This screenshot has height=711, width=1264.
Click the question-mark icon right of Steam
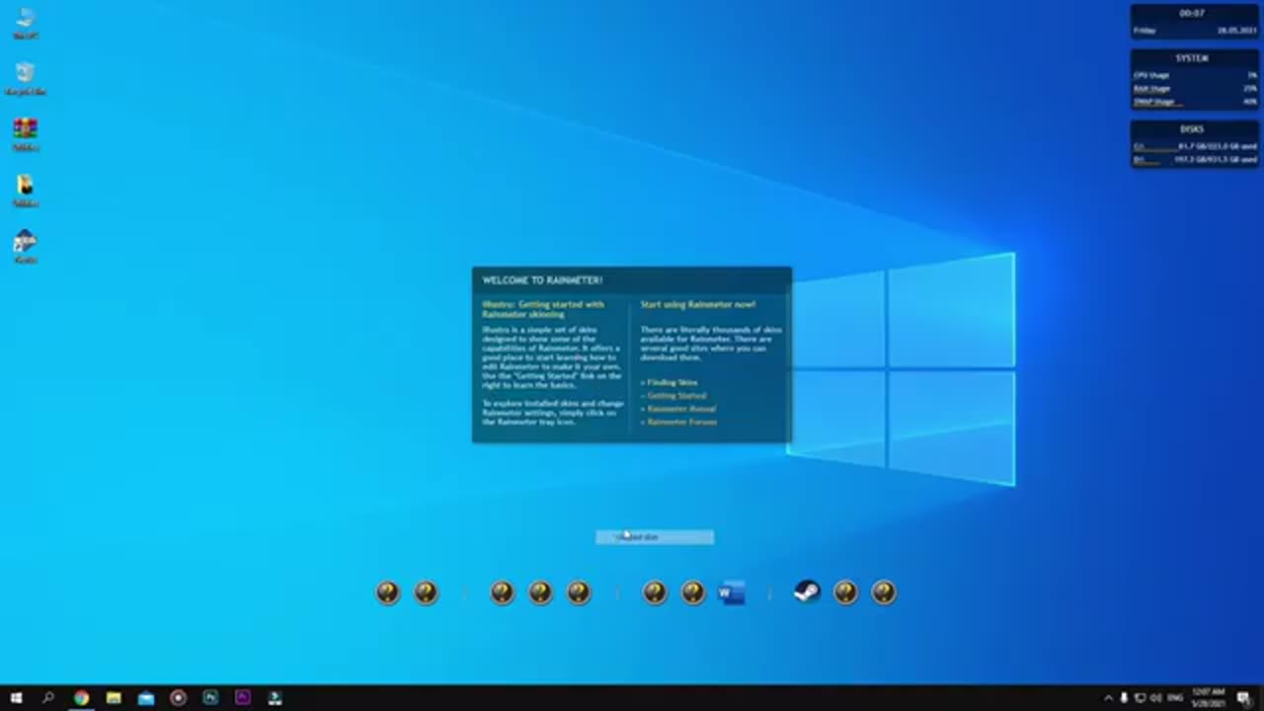click(x=845, y=592)
